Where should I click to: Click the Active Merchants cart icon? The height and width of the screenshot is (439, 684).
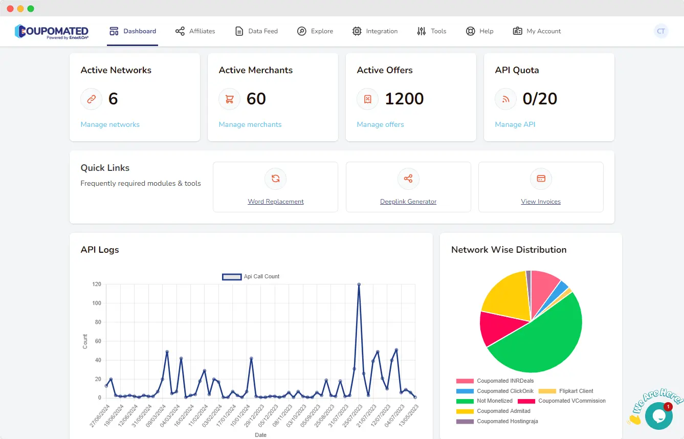pos(230,99)
